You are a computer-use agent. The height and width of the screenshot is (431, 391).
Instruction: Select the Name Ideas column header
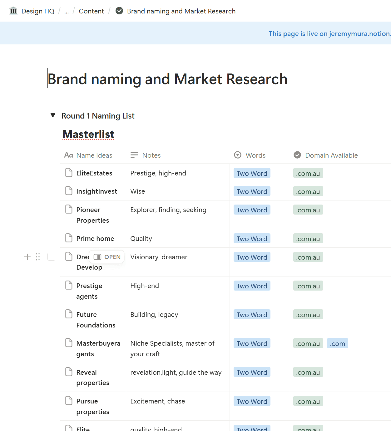pyautogui.click(x=93, y=155)
